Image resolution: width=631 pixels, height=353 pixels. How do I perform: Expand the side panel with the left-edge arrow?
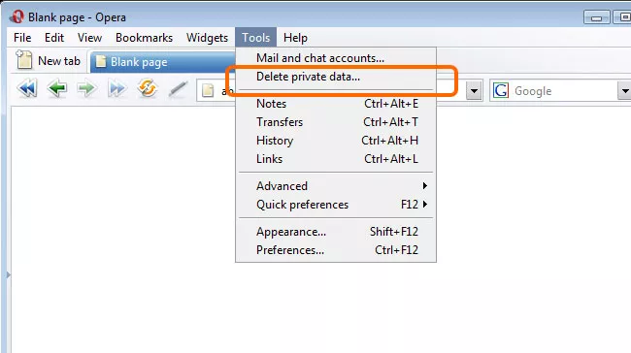pyautogui.click(x=8, y=275)
